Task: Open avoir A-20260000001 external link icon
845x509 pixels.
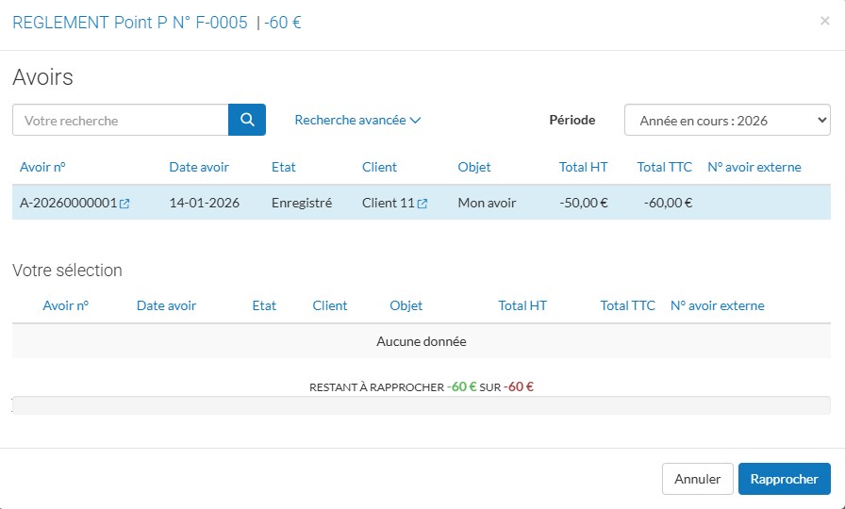Action: [124, 204]
